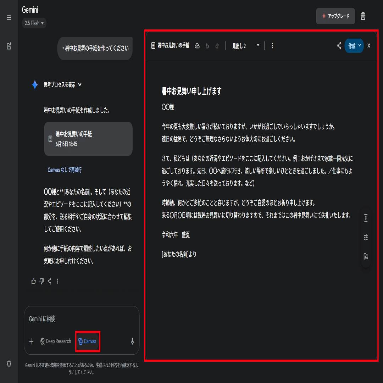Screen dimensions: 383x383
Task: Undo the last edit in Canvas
Action: point(207,45)
